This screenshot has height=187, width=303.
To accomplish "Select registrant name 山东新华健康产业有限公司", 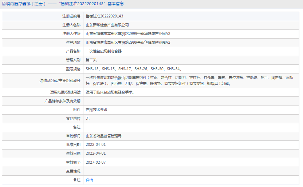I will click(107, 25).
